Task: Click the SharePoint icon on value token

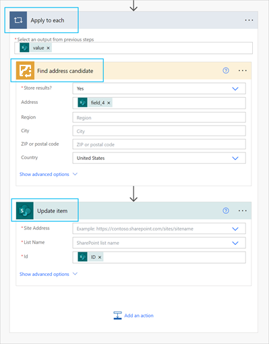Action: click(x=24, y=48)
